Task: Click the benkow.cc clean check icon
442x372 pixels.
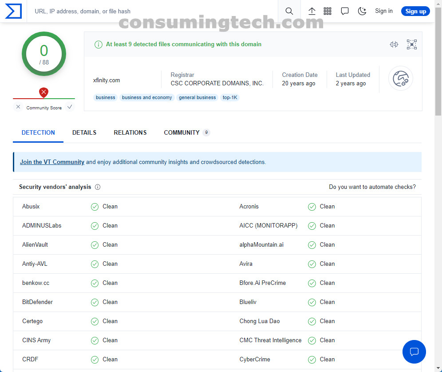Action: click(95, 284)
